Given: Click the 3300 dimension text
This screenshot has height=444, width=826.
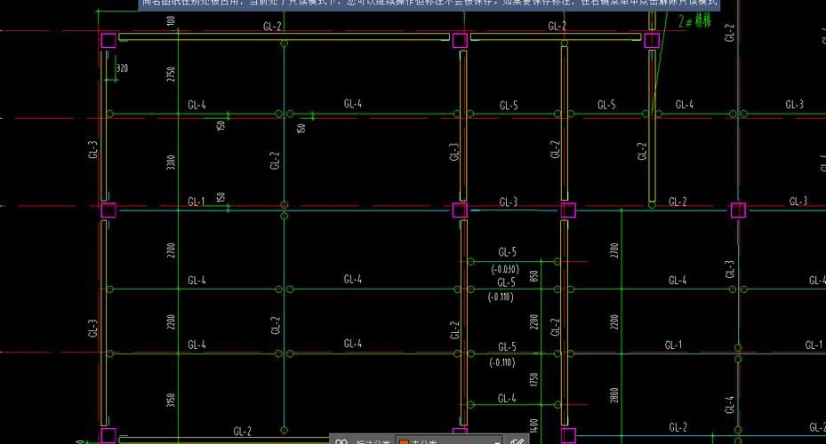Looking at the screenshot, I should click(172, 163).
